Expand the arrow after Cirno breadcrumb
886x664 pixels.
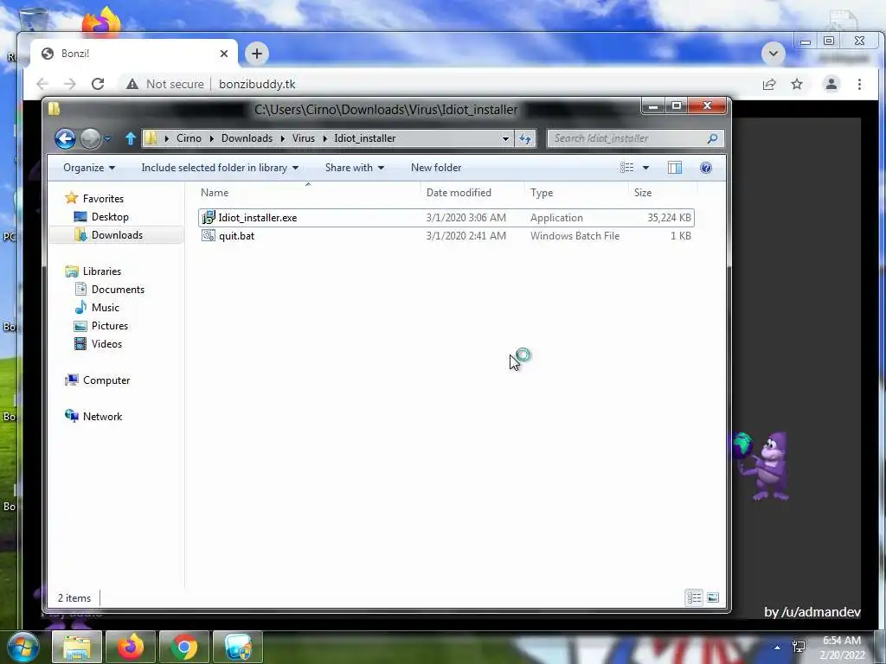pos(211,138)
